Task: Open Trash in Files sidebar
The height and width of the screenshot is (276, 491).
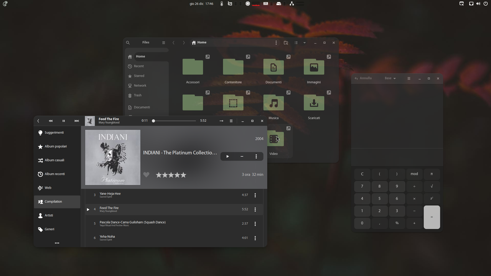Action: (147, 95)
